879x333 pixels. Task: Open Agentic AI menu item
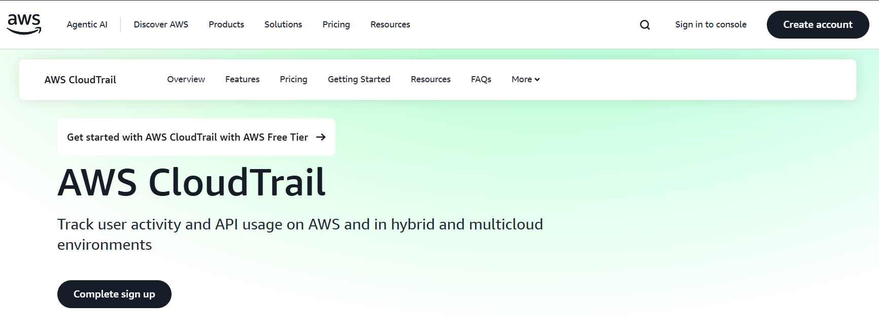point(87,24)
